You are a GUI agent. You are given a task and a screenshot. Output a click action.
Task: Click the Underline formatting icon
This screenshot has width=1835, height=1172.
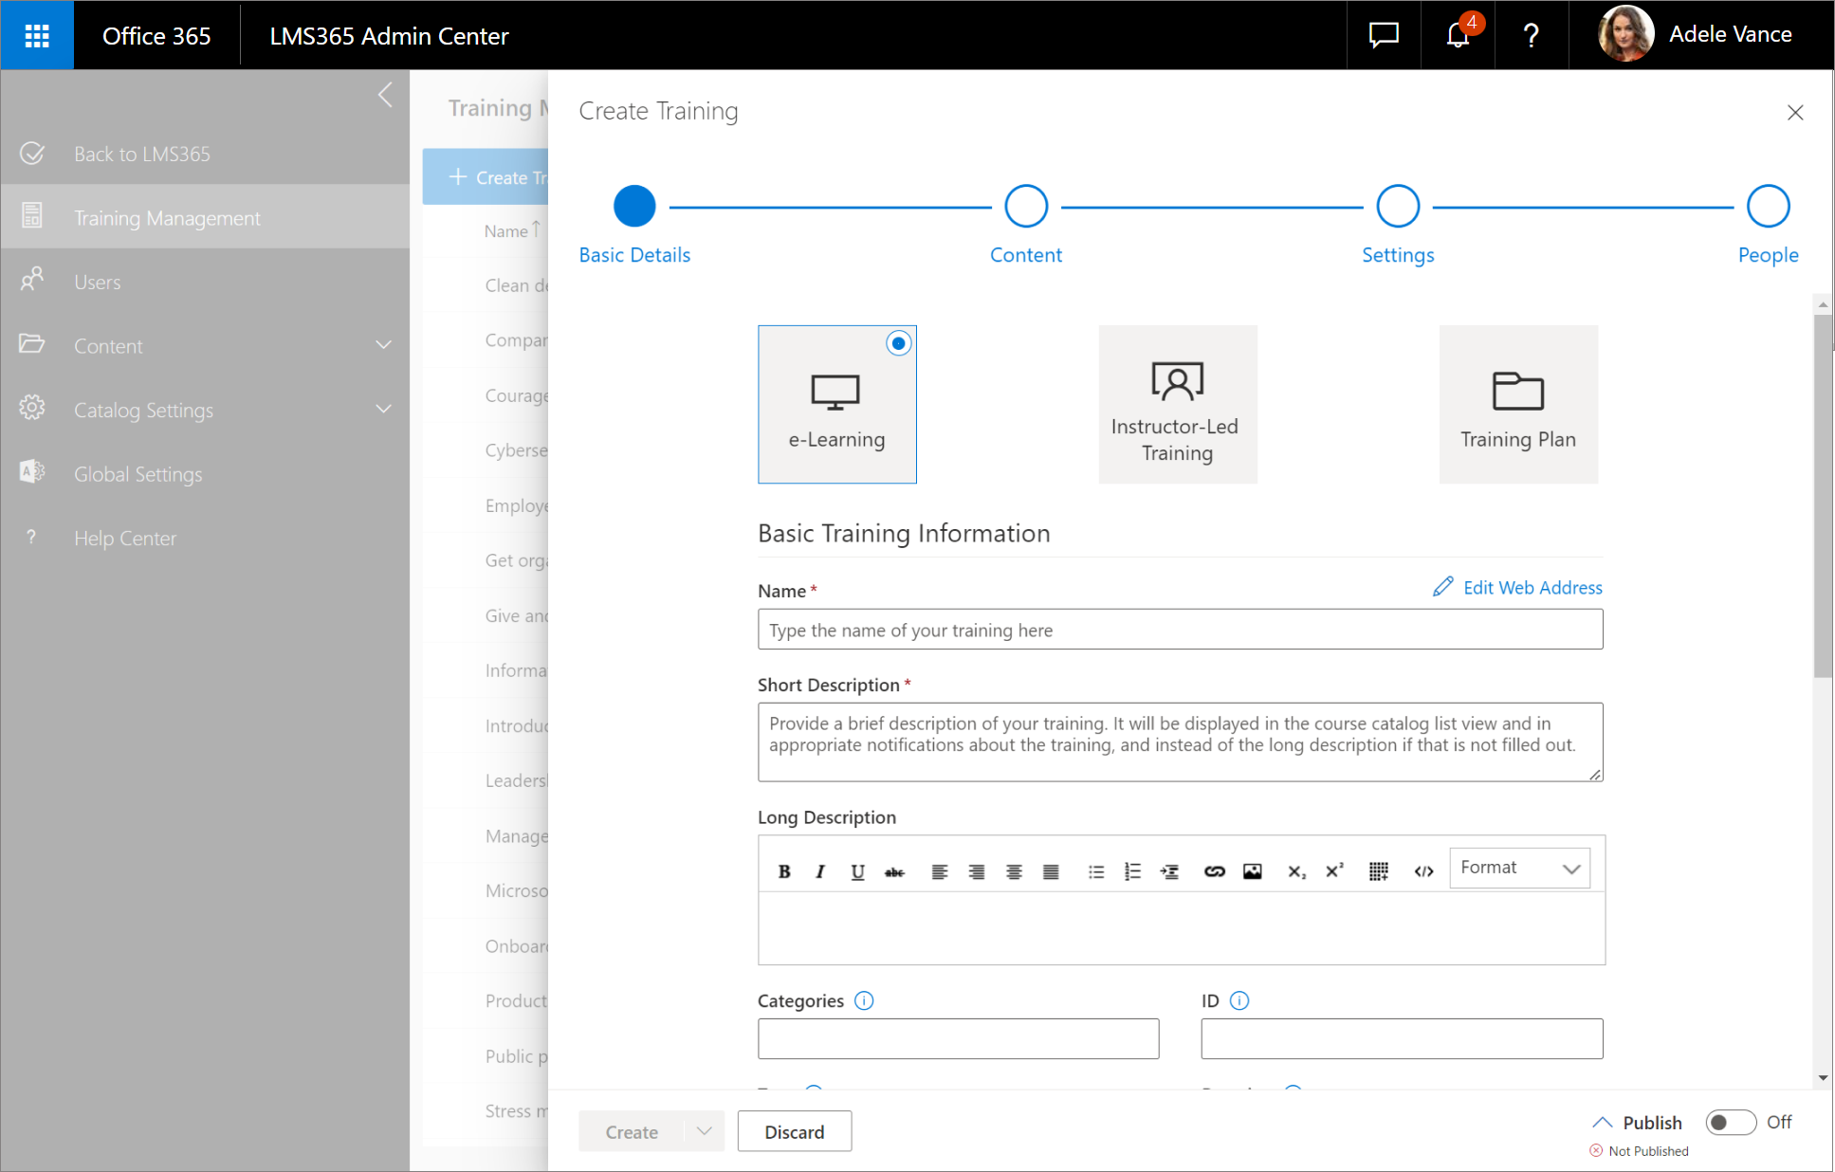click(857, 871)
